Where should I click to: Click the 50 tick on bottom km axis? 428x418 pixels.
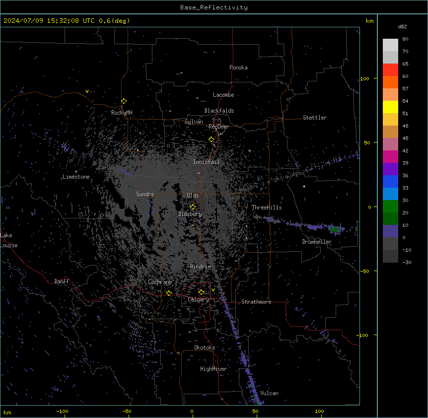[255, 411]
